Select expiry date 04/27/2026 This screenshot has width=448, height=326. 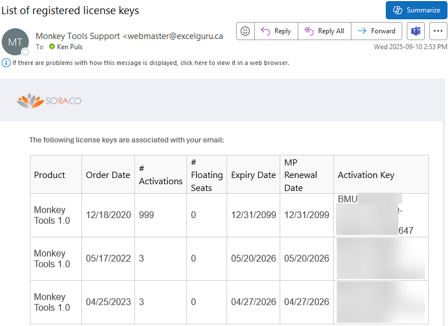tap(254, 302)
